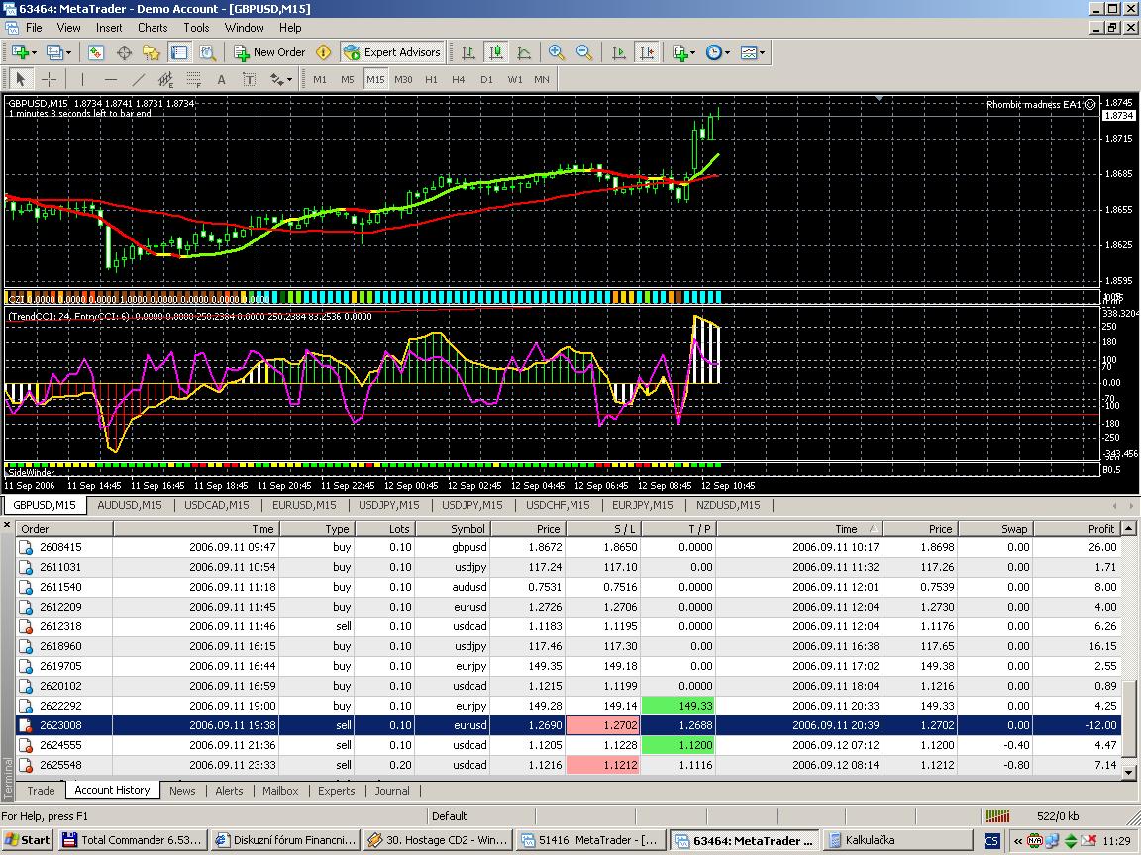Toggle the Expert Advisors button
Image resolution: width=1141 pixels, height=855 pixels.
tap(391, 52)
